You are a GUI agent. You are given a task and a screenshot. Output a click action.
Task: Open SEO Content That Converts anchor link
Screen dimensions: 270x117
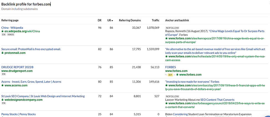217,100
